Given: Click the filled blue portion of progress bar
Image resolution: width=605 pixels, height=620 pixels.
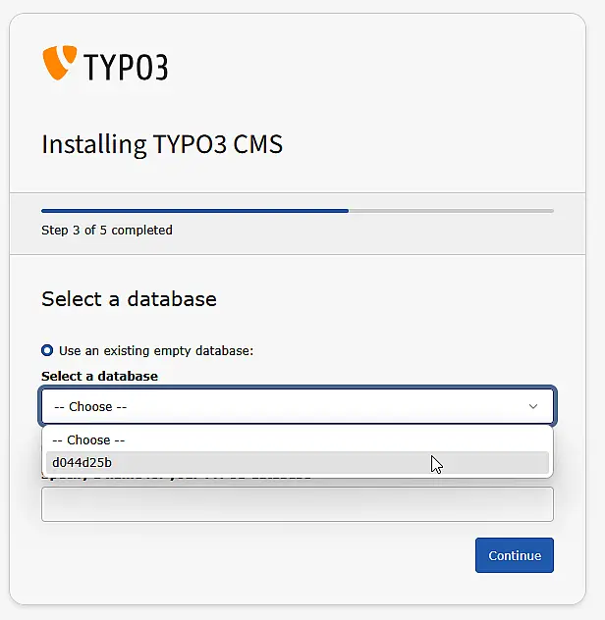Looking at the screenshot, I should coord(194,210).
